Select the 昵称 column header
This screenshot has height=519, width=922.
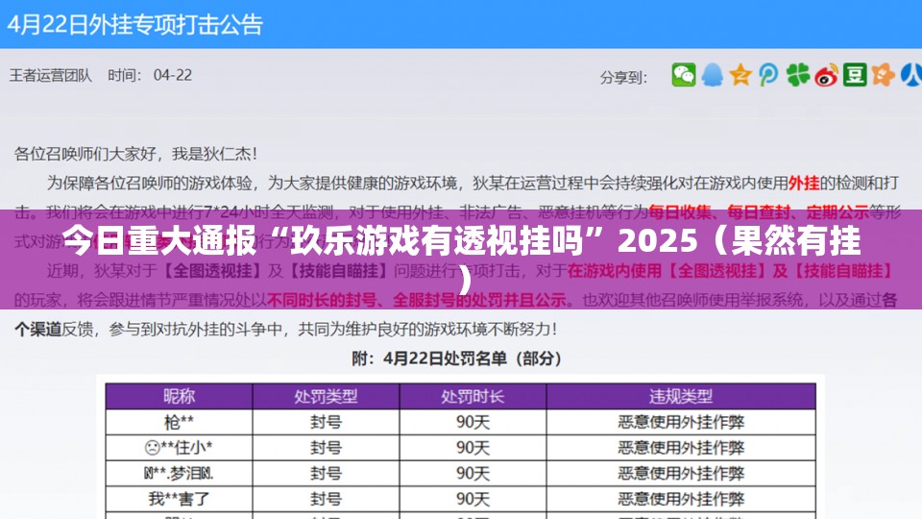(x=179, y=396)
